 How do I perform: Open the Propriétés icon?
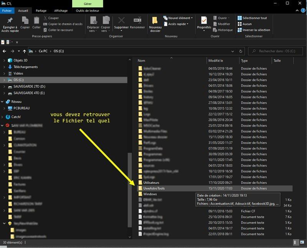pyautogui.click(x=204, y=24)
